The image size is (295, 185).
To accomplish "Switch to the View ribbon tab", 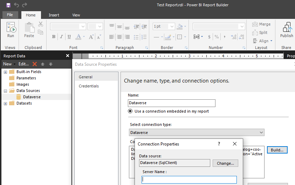I will click(76, 15).
